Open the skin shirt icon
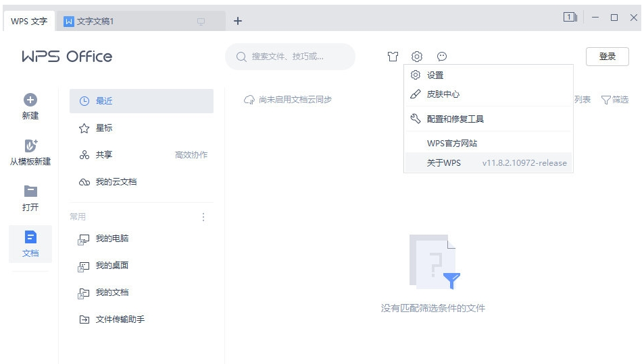Viewport: 644px width, 364px height. pos(393,56)
